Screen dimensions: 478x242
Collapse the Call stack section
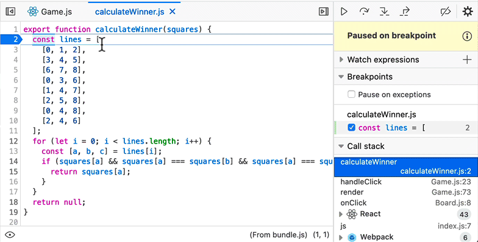[341, 146]
